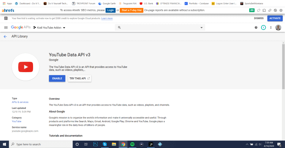The width and height of the screenshot is (285, 148).
Task: Click the 'Tutorials and documentation' heading
Action: [66, 135]
